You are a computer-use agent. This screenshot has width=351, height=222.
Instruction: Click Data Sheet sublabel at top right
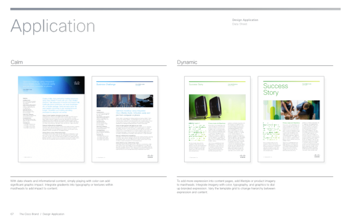point(240,24)
